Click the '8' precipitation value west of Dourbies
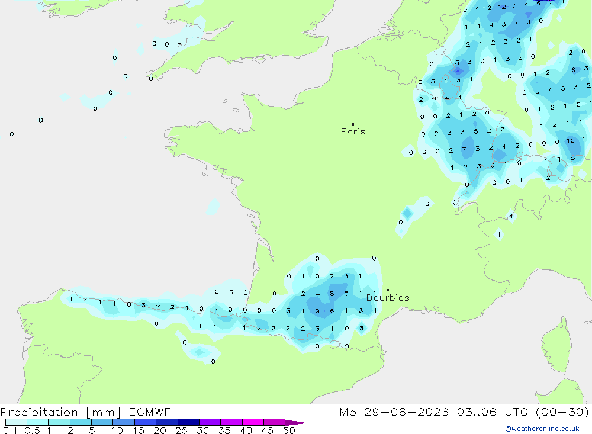The width and height of the screenshot is (592, 434). point(332,294)
